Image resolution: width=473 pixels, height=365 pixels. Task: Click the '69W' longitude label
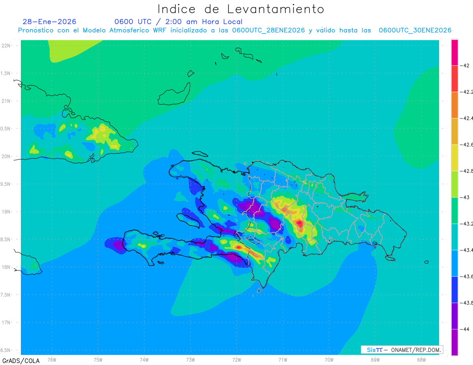(375, 359)
